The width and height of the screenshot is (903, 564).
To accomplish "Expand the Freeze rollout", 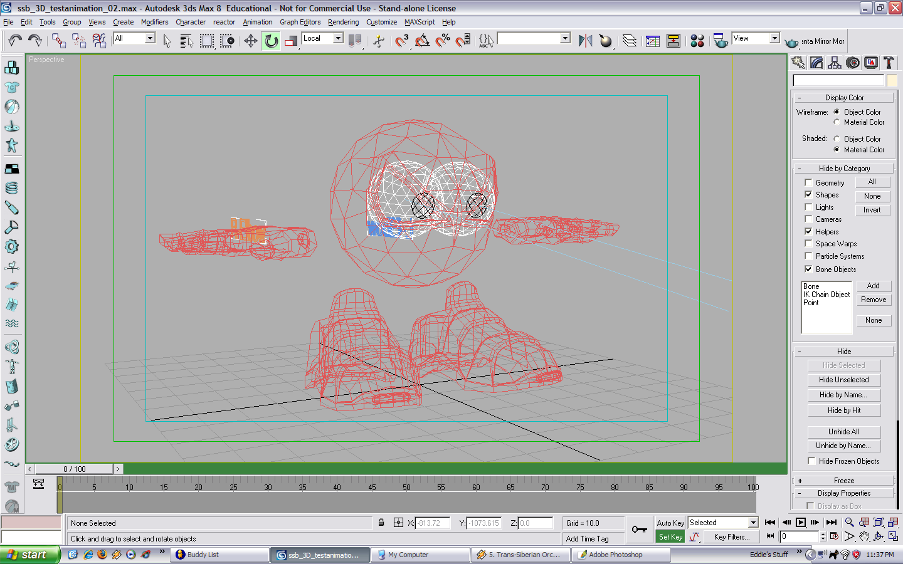I will 844,481.
